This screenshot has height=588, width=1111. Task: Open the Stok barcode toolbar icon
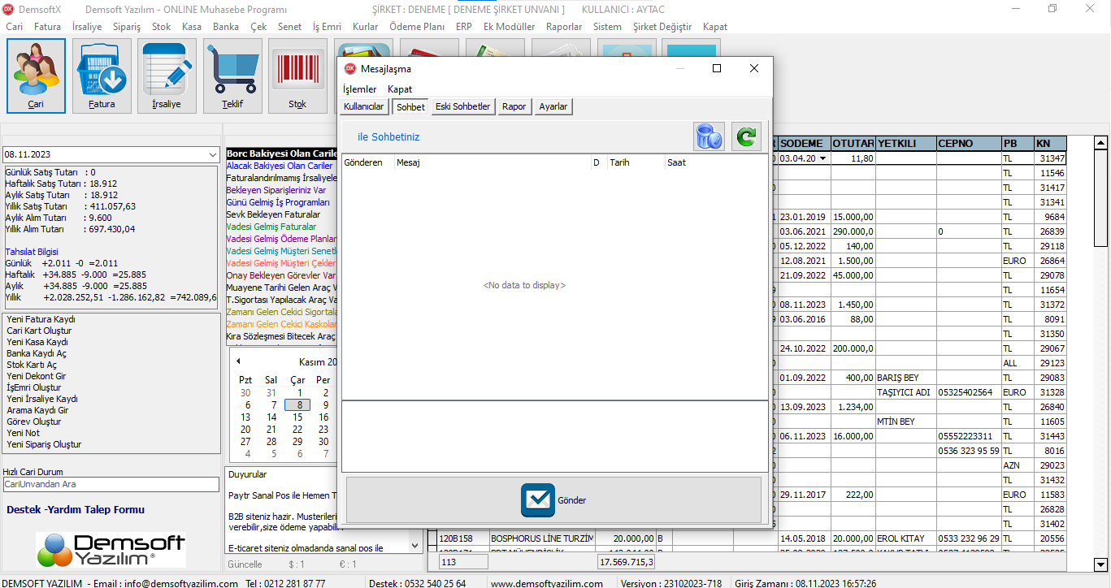(297, 76)
